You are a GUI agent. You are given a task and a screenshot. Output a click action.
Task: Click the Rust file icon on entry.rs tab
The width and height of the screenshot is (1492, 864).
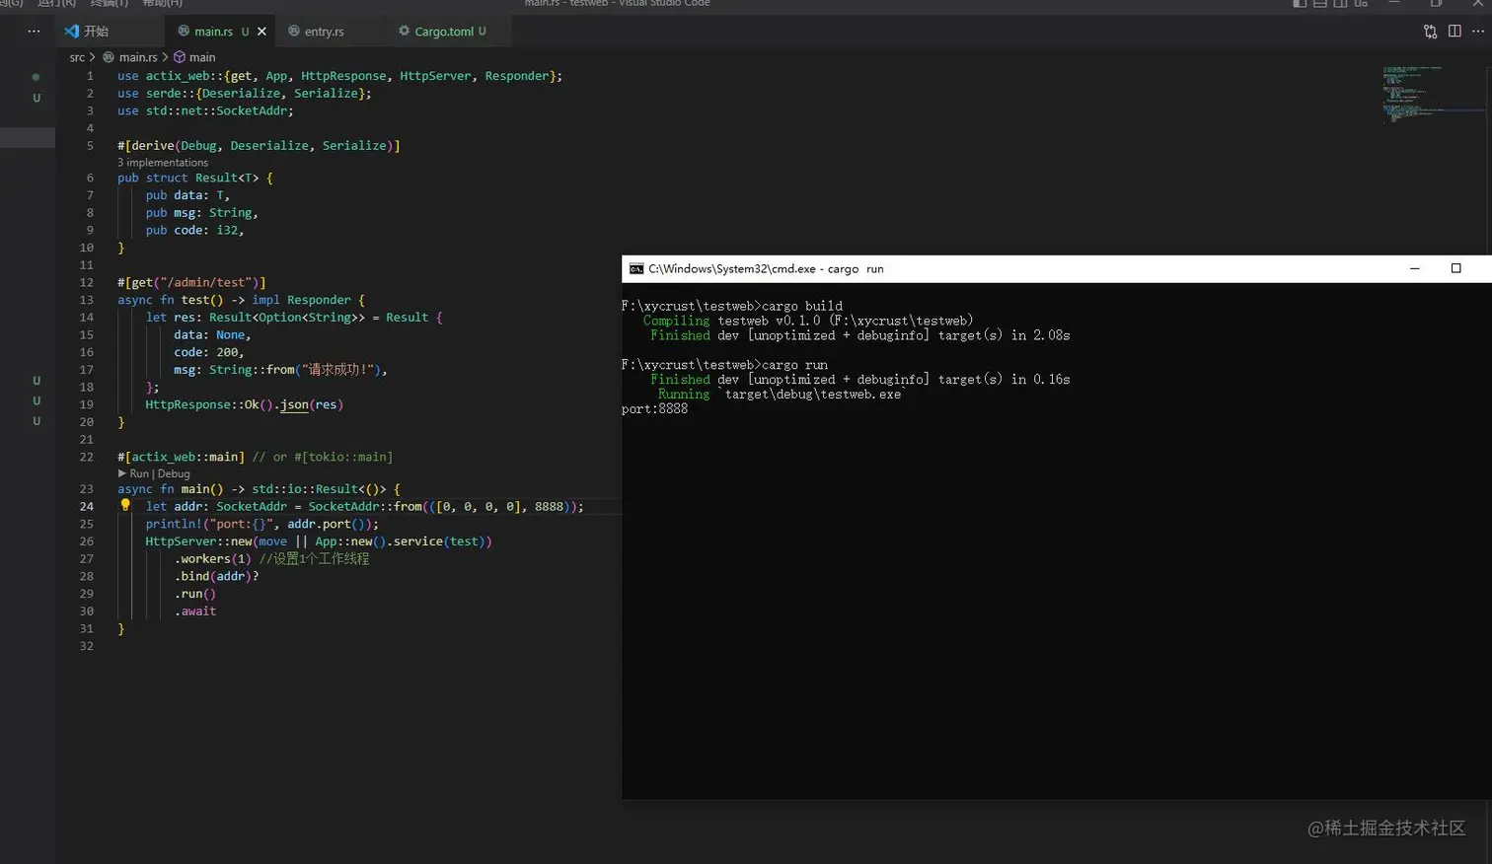point(294,32)
